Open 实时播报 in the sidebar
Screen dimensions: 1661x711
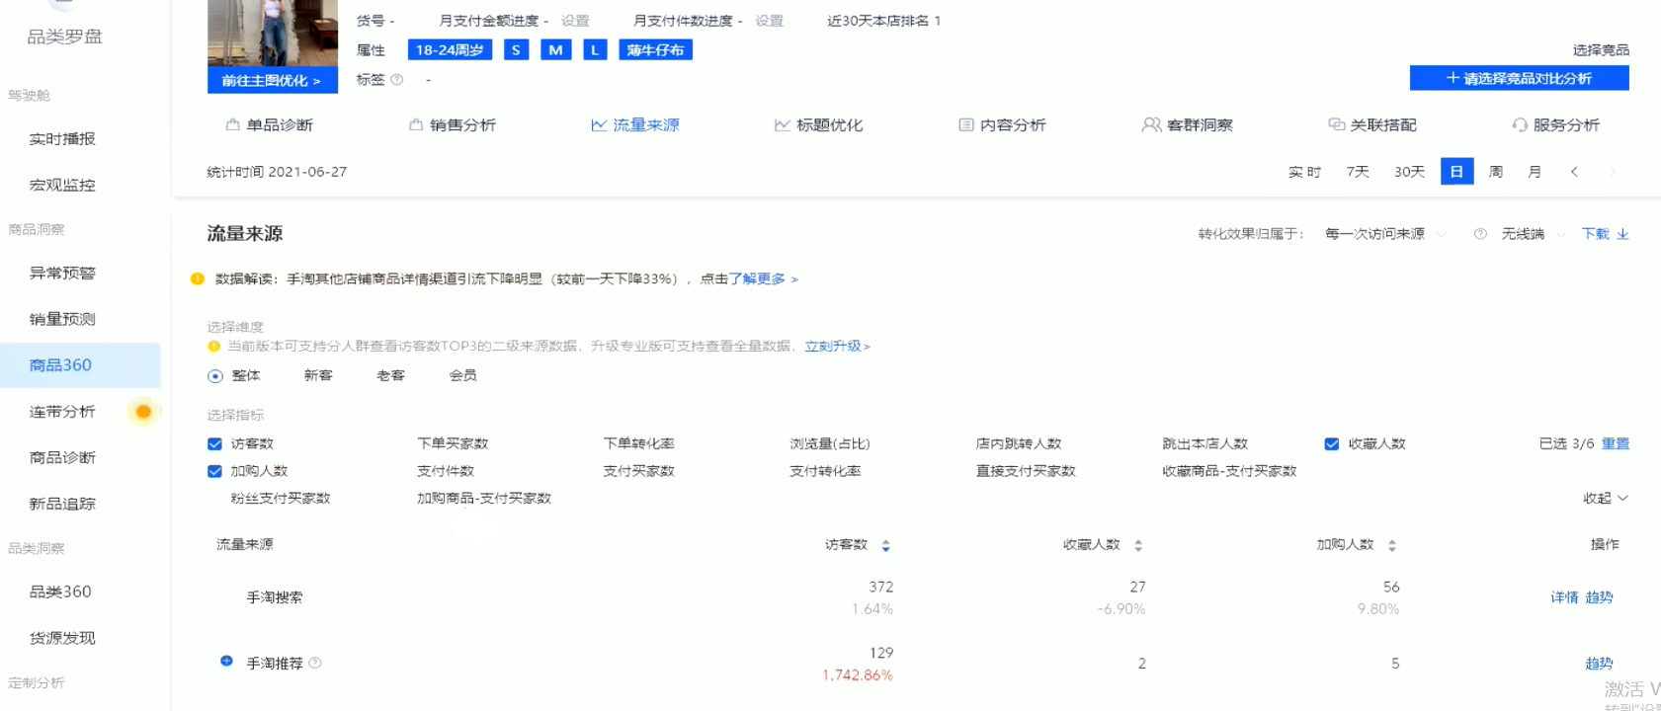62,139
